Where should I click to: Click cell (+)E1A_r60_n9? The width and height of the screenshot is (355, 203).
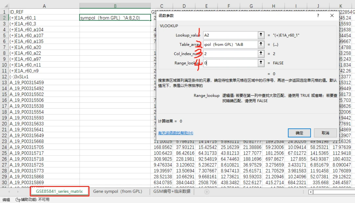[44, 71]
